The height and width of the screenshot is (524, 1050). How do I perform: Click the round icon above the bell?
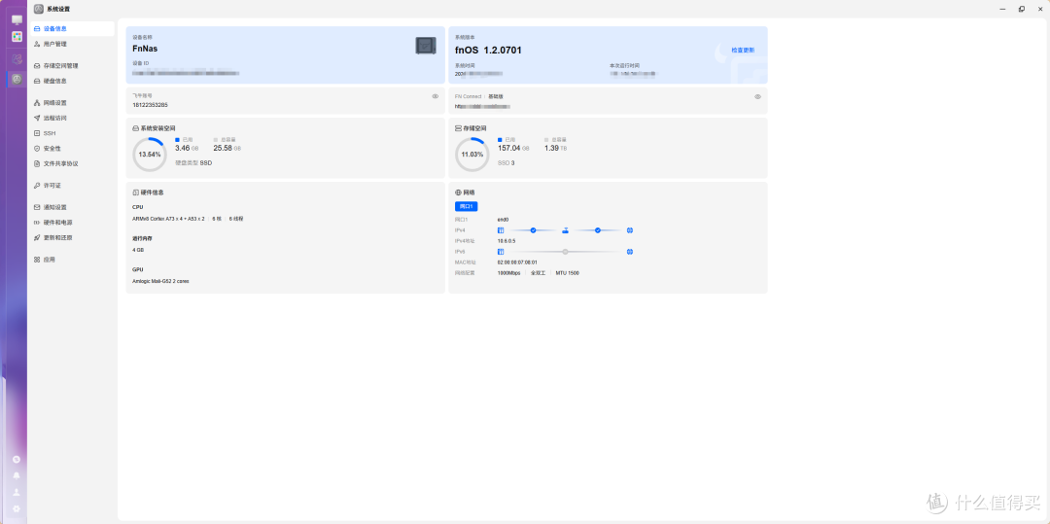pyautogui.click(x=17, y=459)
